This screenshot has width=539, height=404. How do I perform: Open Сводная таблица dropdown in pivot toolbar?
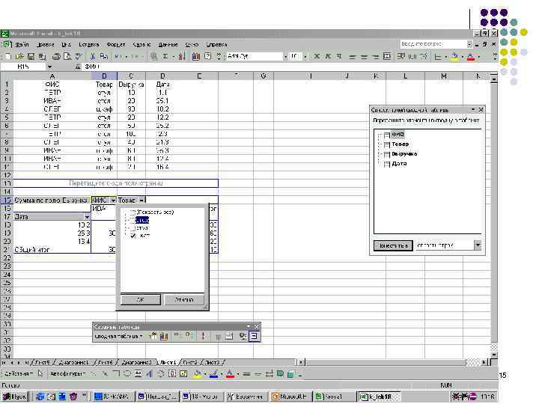click(118, 337)
